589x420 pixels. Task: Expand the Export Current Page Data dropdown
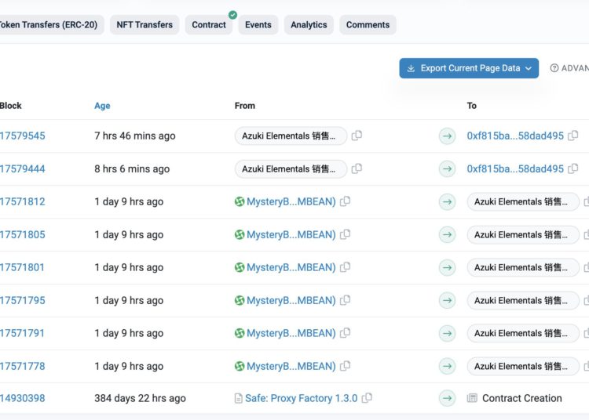(529, 68)
